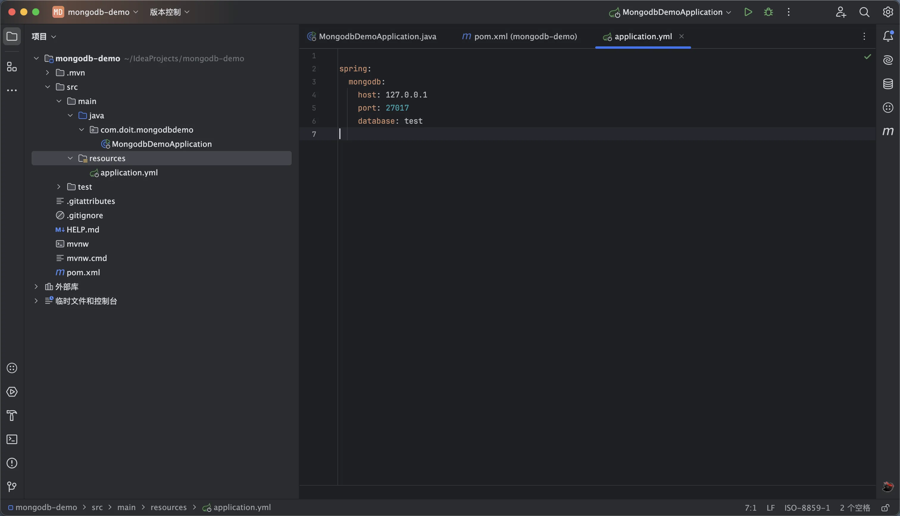Open the Database tool window
The height and width of the screenshot is (516, 900).
point(887,84)
